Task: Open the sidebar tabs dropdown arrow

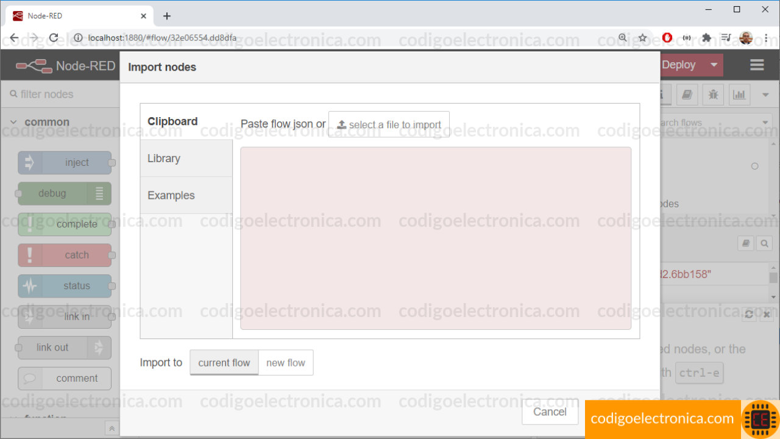Action: point(766,95)
